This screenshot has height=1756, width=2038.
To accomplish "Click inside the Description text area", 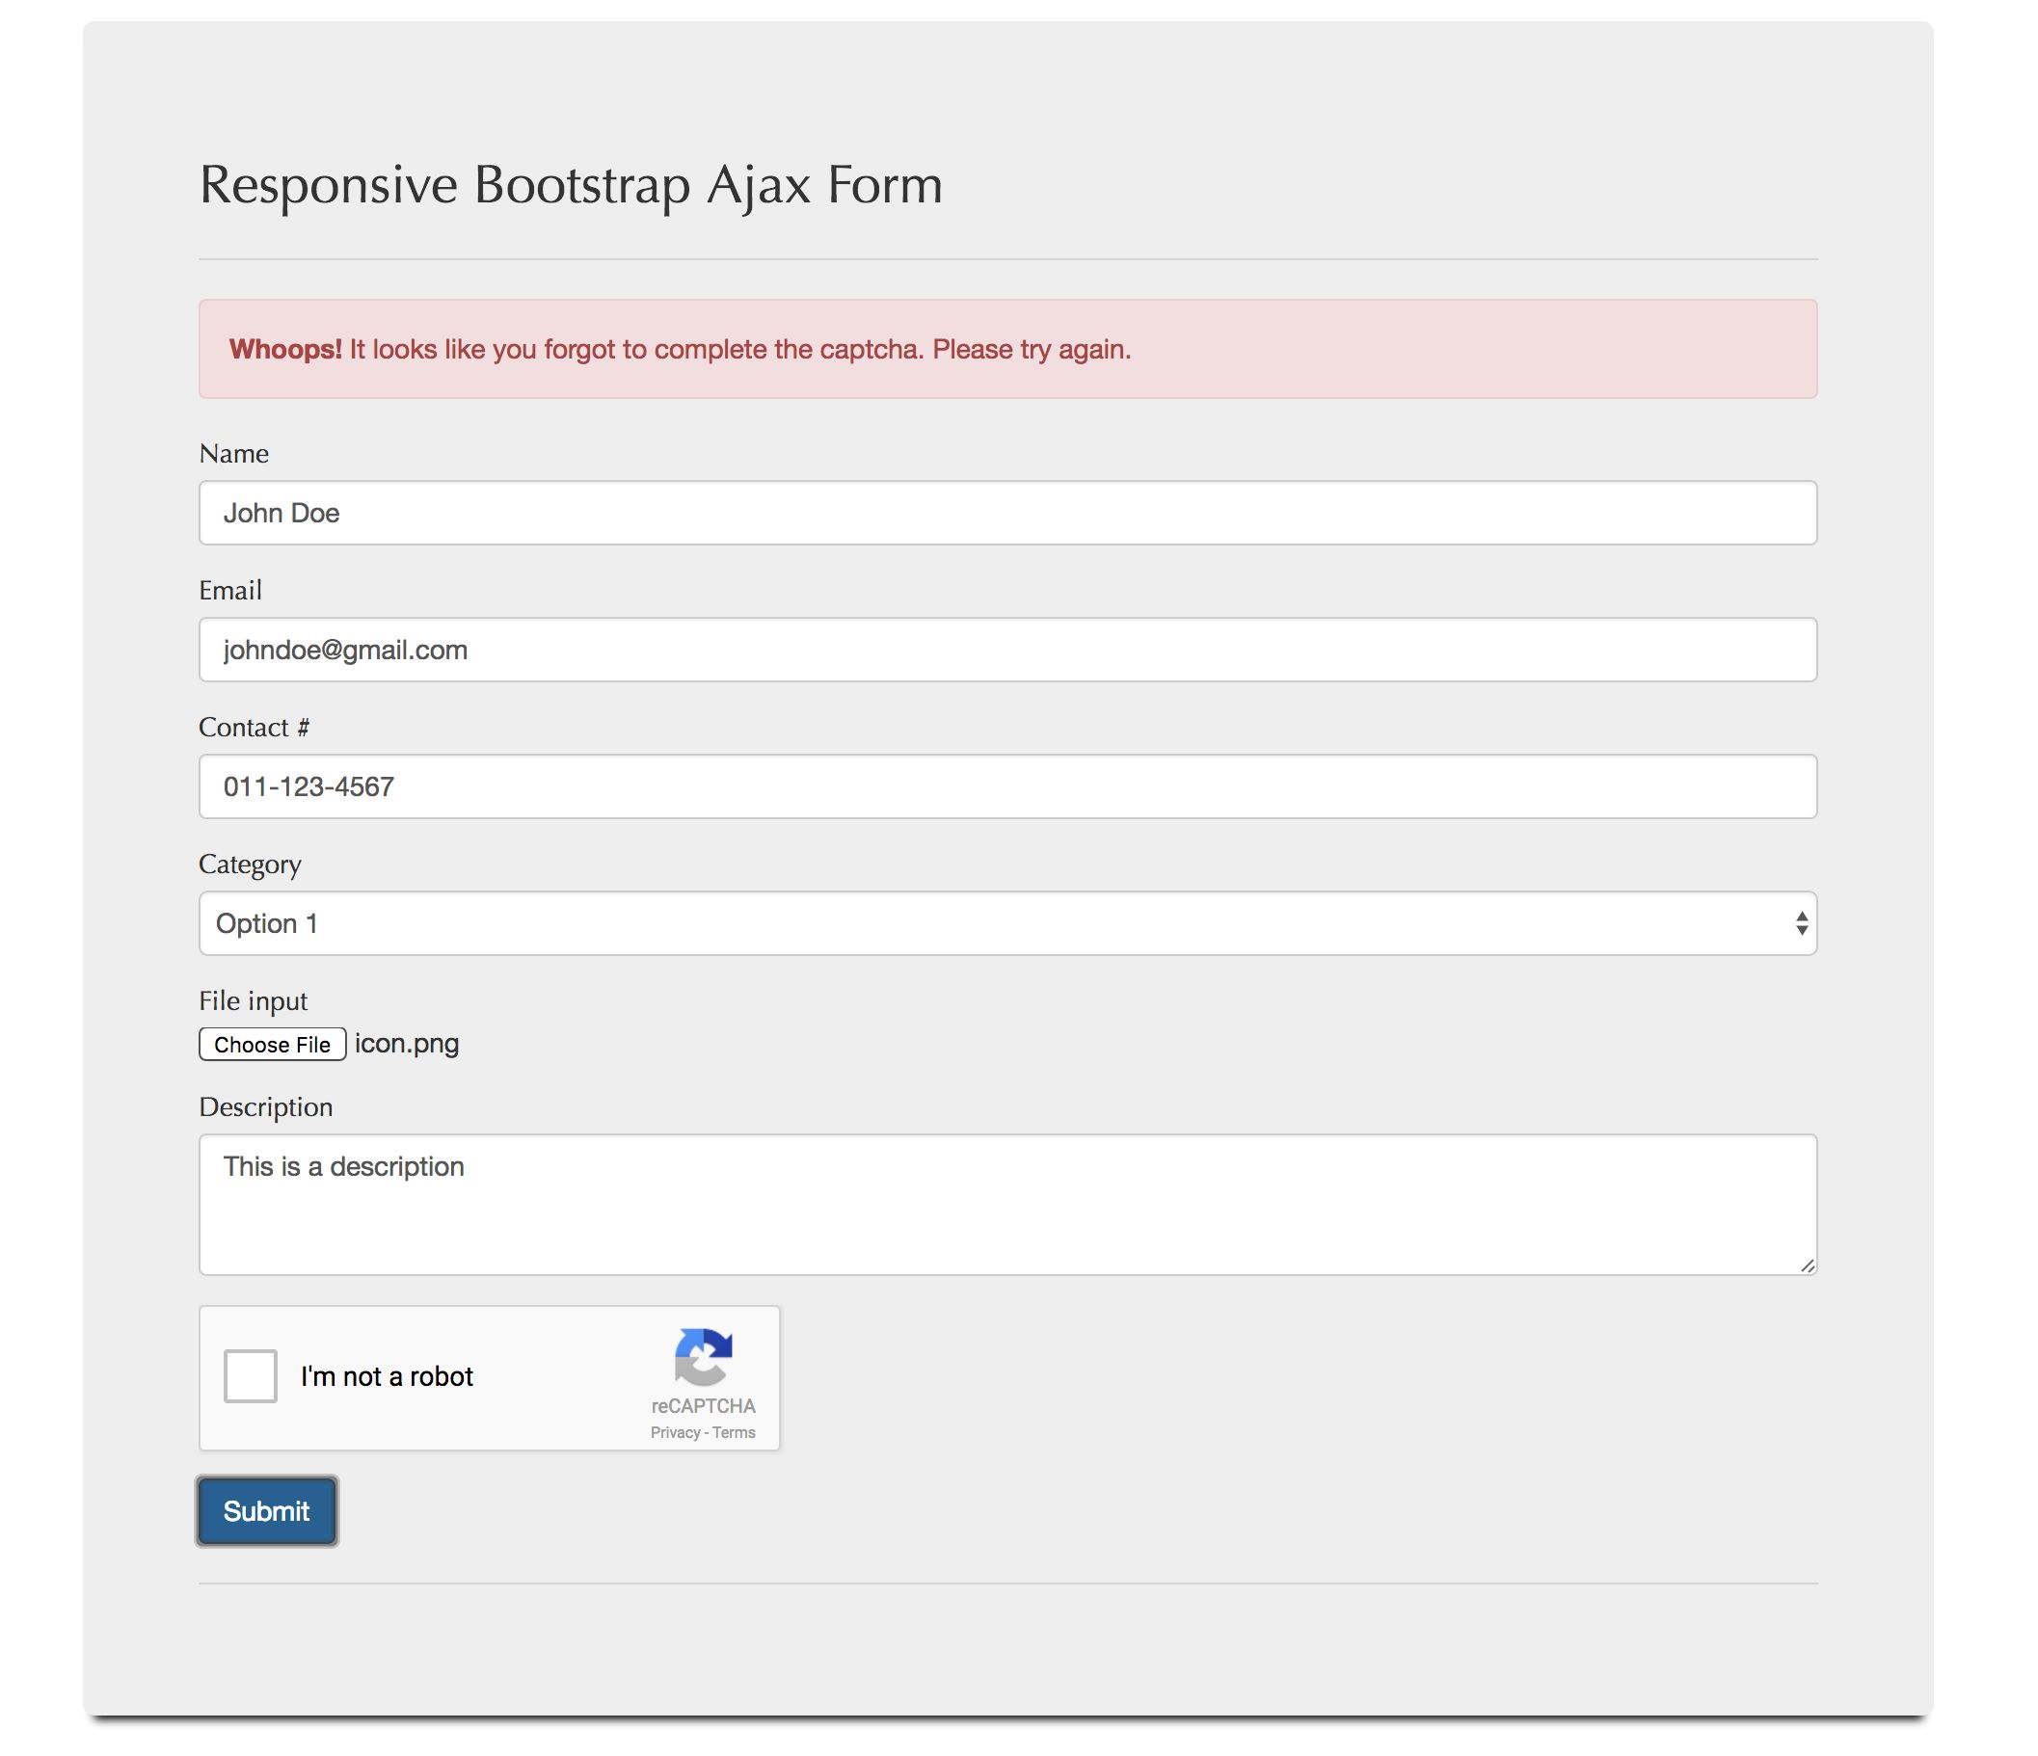I will coord(1007,1206).
